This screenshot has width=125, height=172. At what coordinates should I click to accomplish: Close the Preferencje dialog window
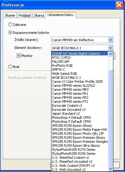click(x=119, y=5)
